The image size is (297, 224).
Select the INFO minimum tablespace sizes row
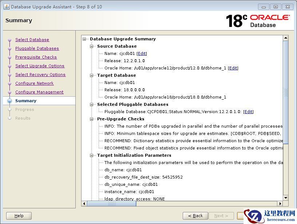click(193, 133)
